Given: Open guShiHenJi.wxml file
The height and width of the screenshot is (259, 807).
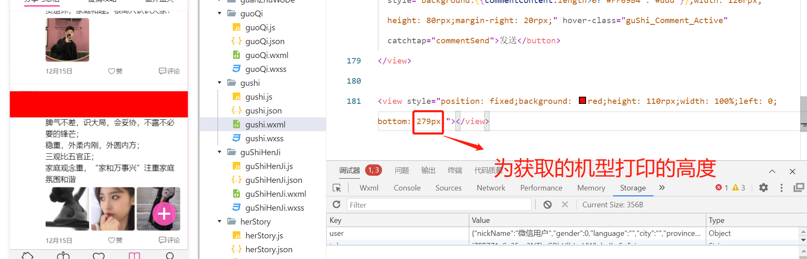Looking at the screenshot, I should click(x=276, y=194).
